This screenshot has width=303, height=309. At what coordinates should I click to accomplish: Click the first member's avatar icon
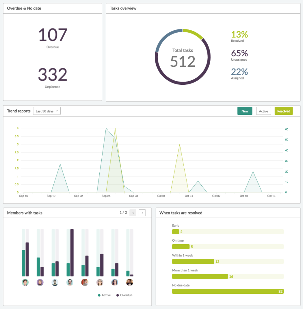click(25, 282)
